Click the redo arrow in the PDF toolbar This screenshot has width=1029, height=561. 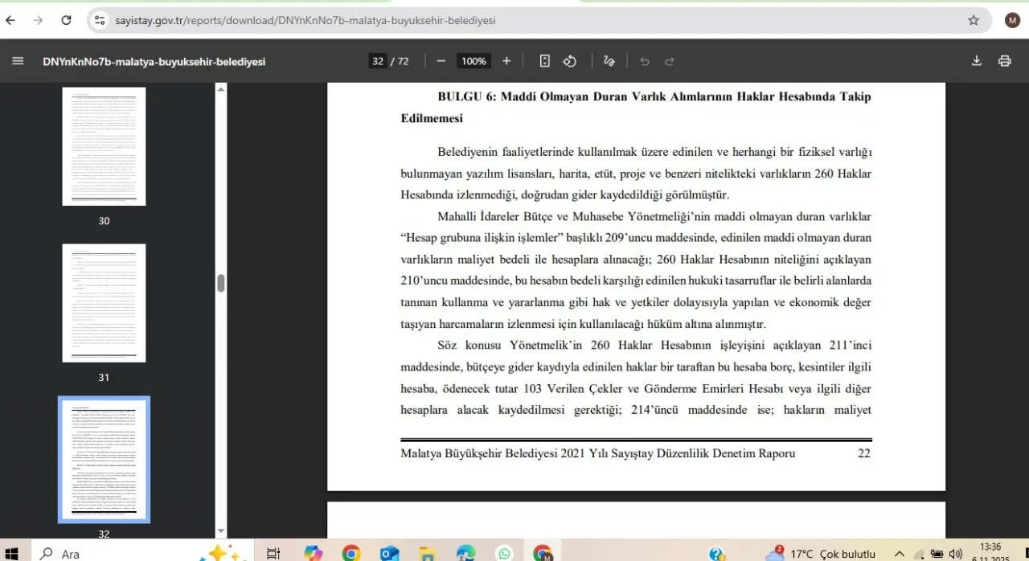pos(670,61)
